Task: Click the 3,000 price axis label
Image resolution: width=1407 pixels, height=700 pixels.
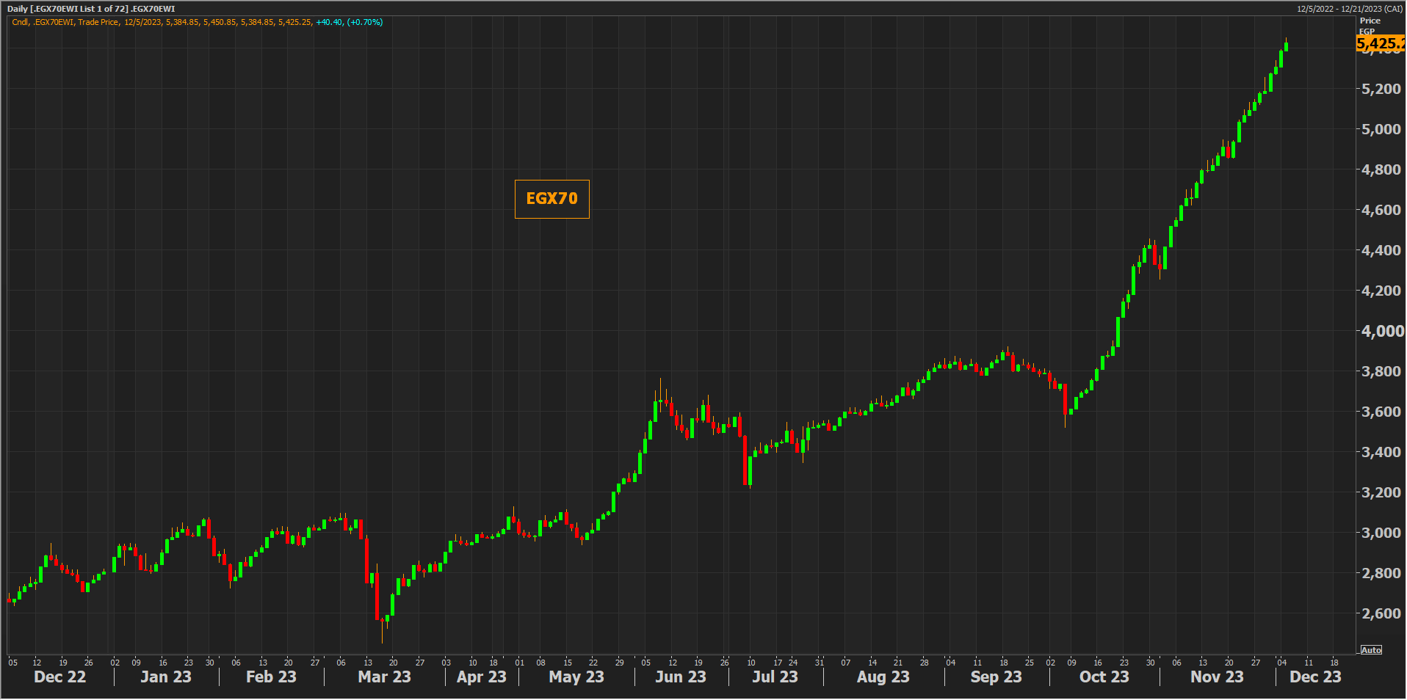Action: (1381, 533)
